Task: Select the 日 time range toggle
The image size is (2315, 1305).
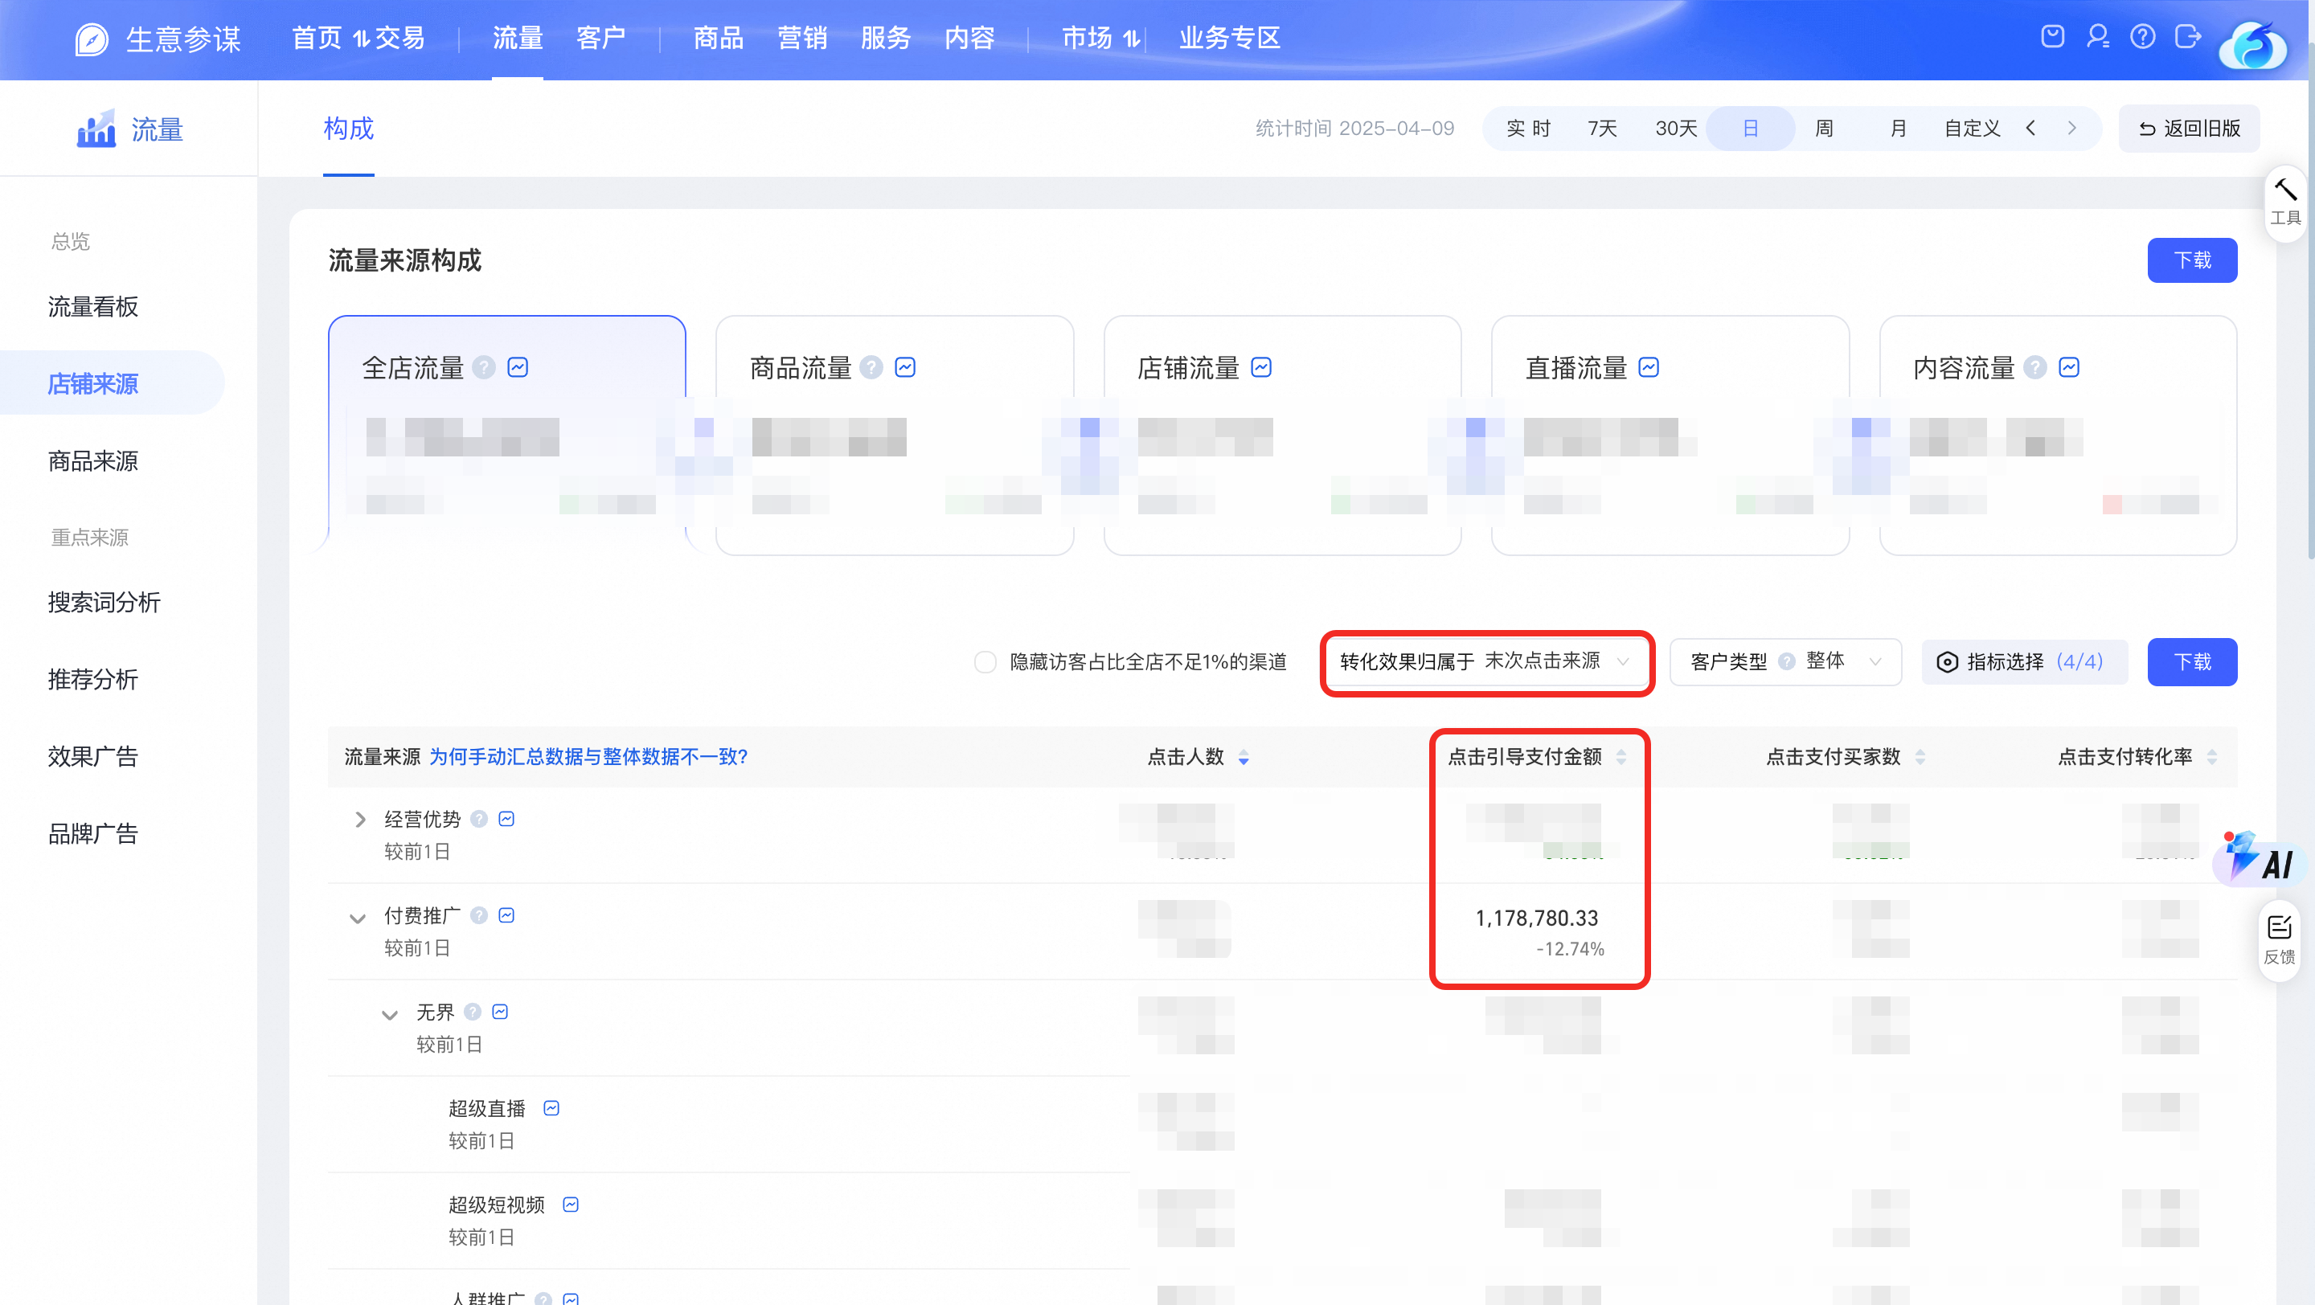Action: pos(1750,129)
